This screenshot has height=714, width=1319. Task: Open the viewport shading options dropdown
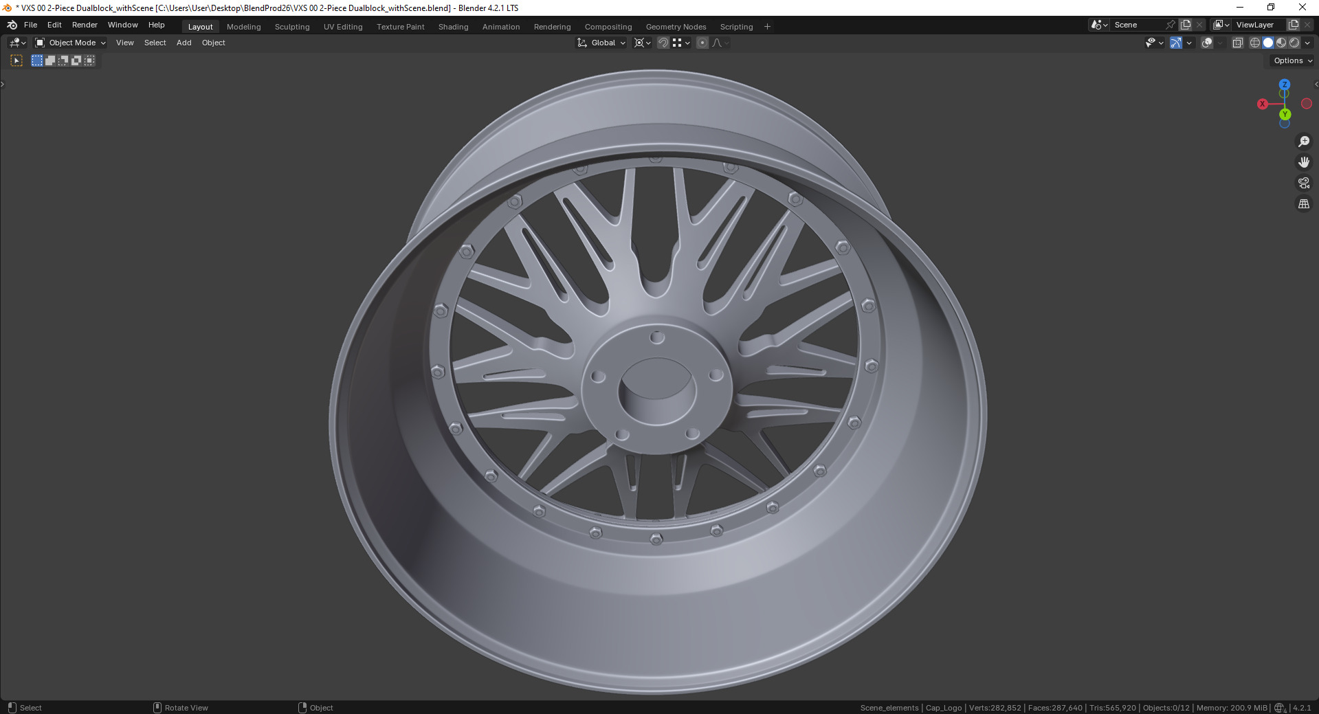click(1307, 43)
